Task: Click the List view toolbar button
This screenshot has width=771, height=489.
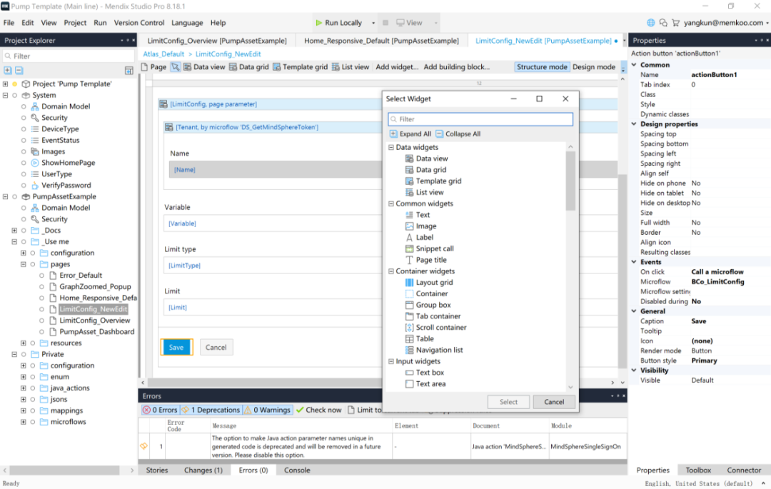Action: point(350,67)
